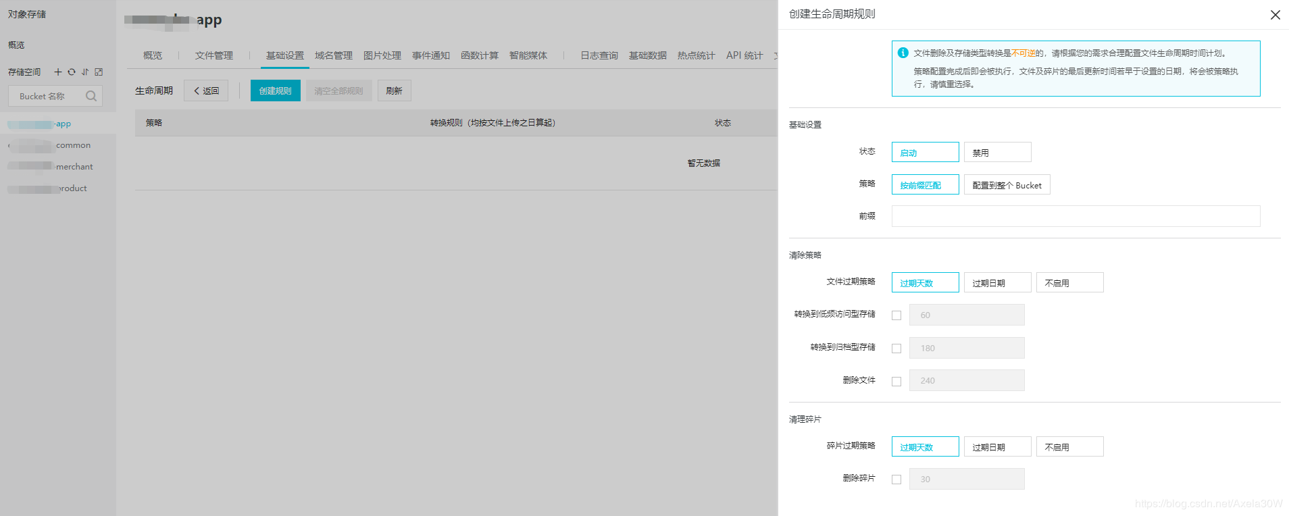
Task: Open the 事件通知 tab
Action: (431, 55)
